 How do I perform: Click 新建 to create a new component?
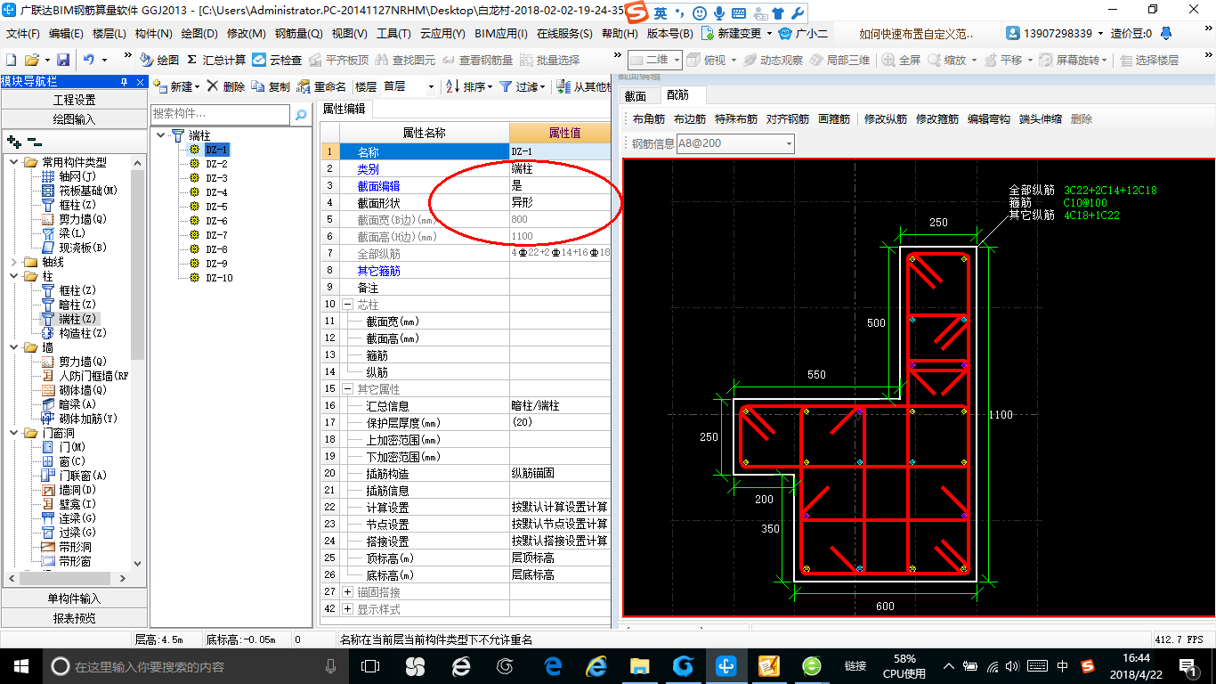tap(176, 86)
